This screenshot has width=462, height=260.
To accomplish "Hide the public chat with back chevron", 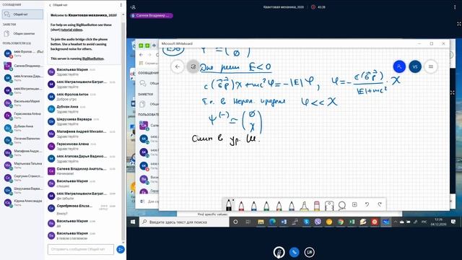I will 50,5.
